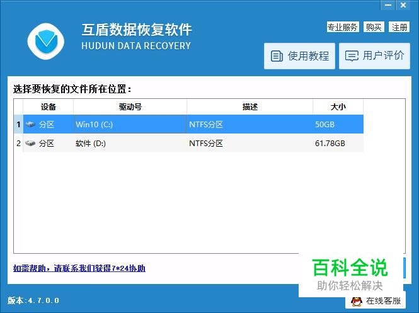
Task: Select the Win10 (C:) drive cell
Action: (x=130, y=124)
